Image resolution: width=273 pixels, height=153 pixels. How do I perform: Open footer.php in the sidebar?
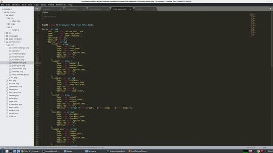[13, 90]
